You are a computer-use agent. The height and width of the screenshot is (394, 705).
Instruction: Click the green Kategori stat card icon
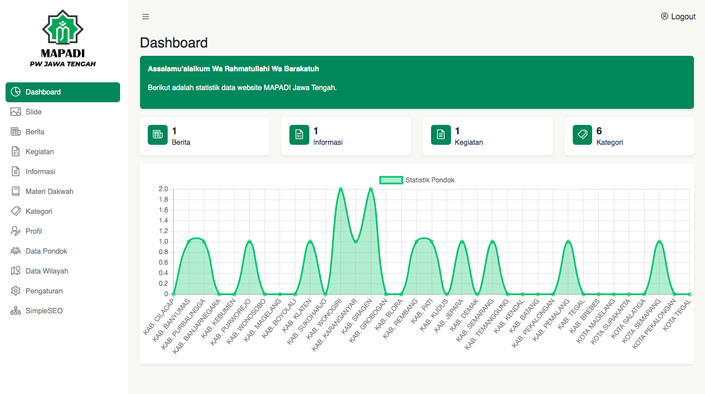tap(582, 135)
